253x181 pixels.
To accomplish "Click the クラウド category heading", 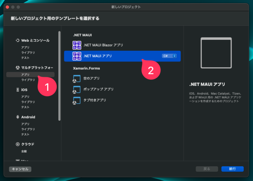I will pyautogui.click(x=28, y=144).
